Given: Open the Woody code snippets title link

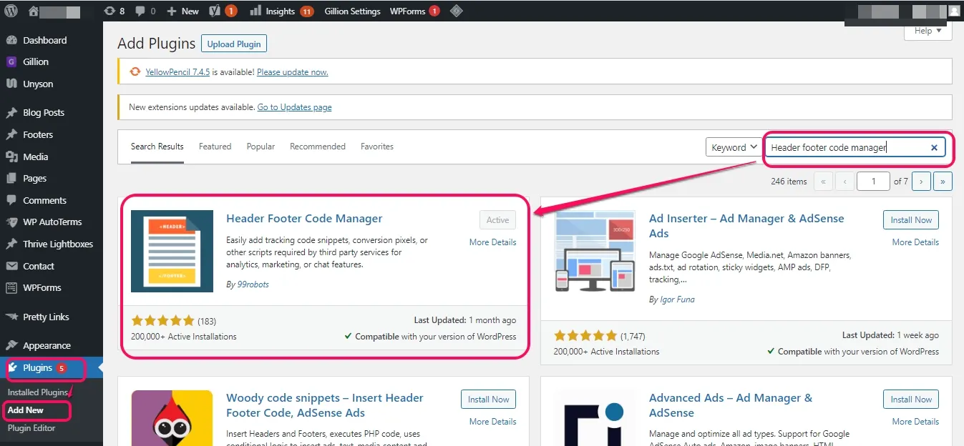Looking at the screenshot, I should (x=325, y=405).
